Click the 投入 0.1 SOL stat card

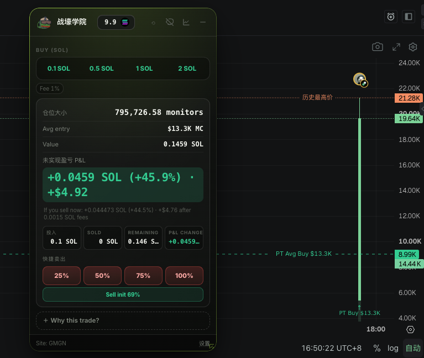62,238
